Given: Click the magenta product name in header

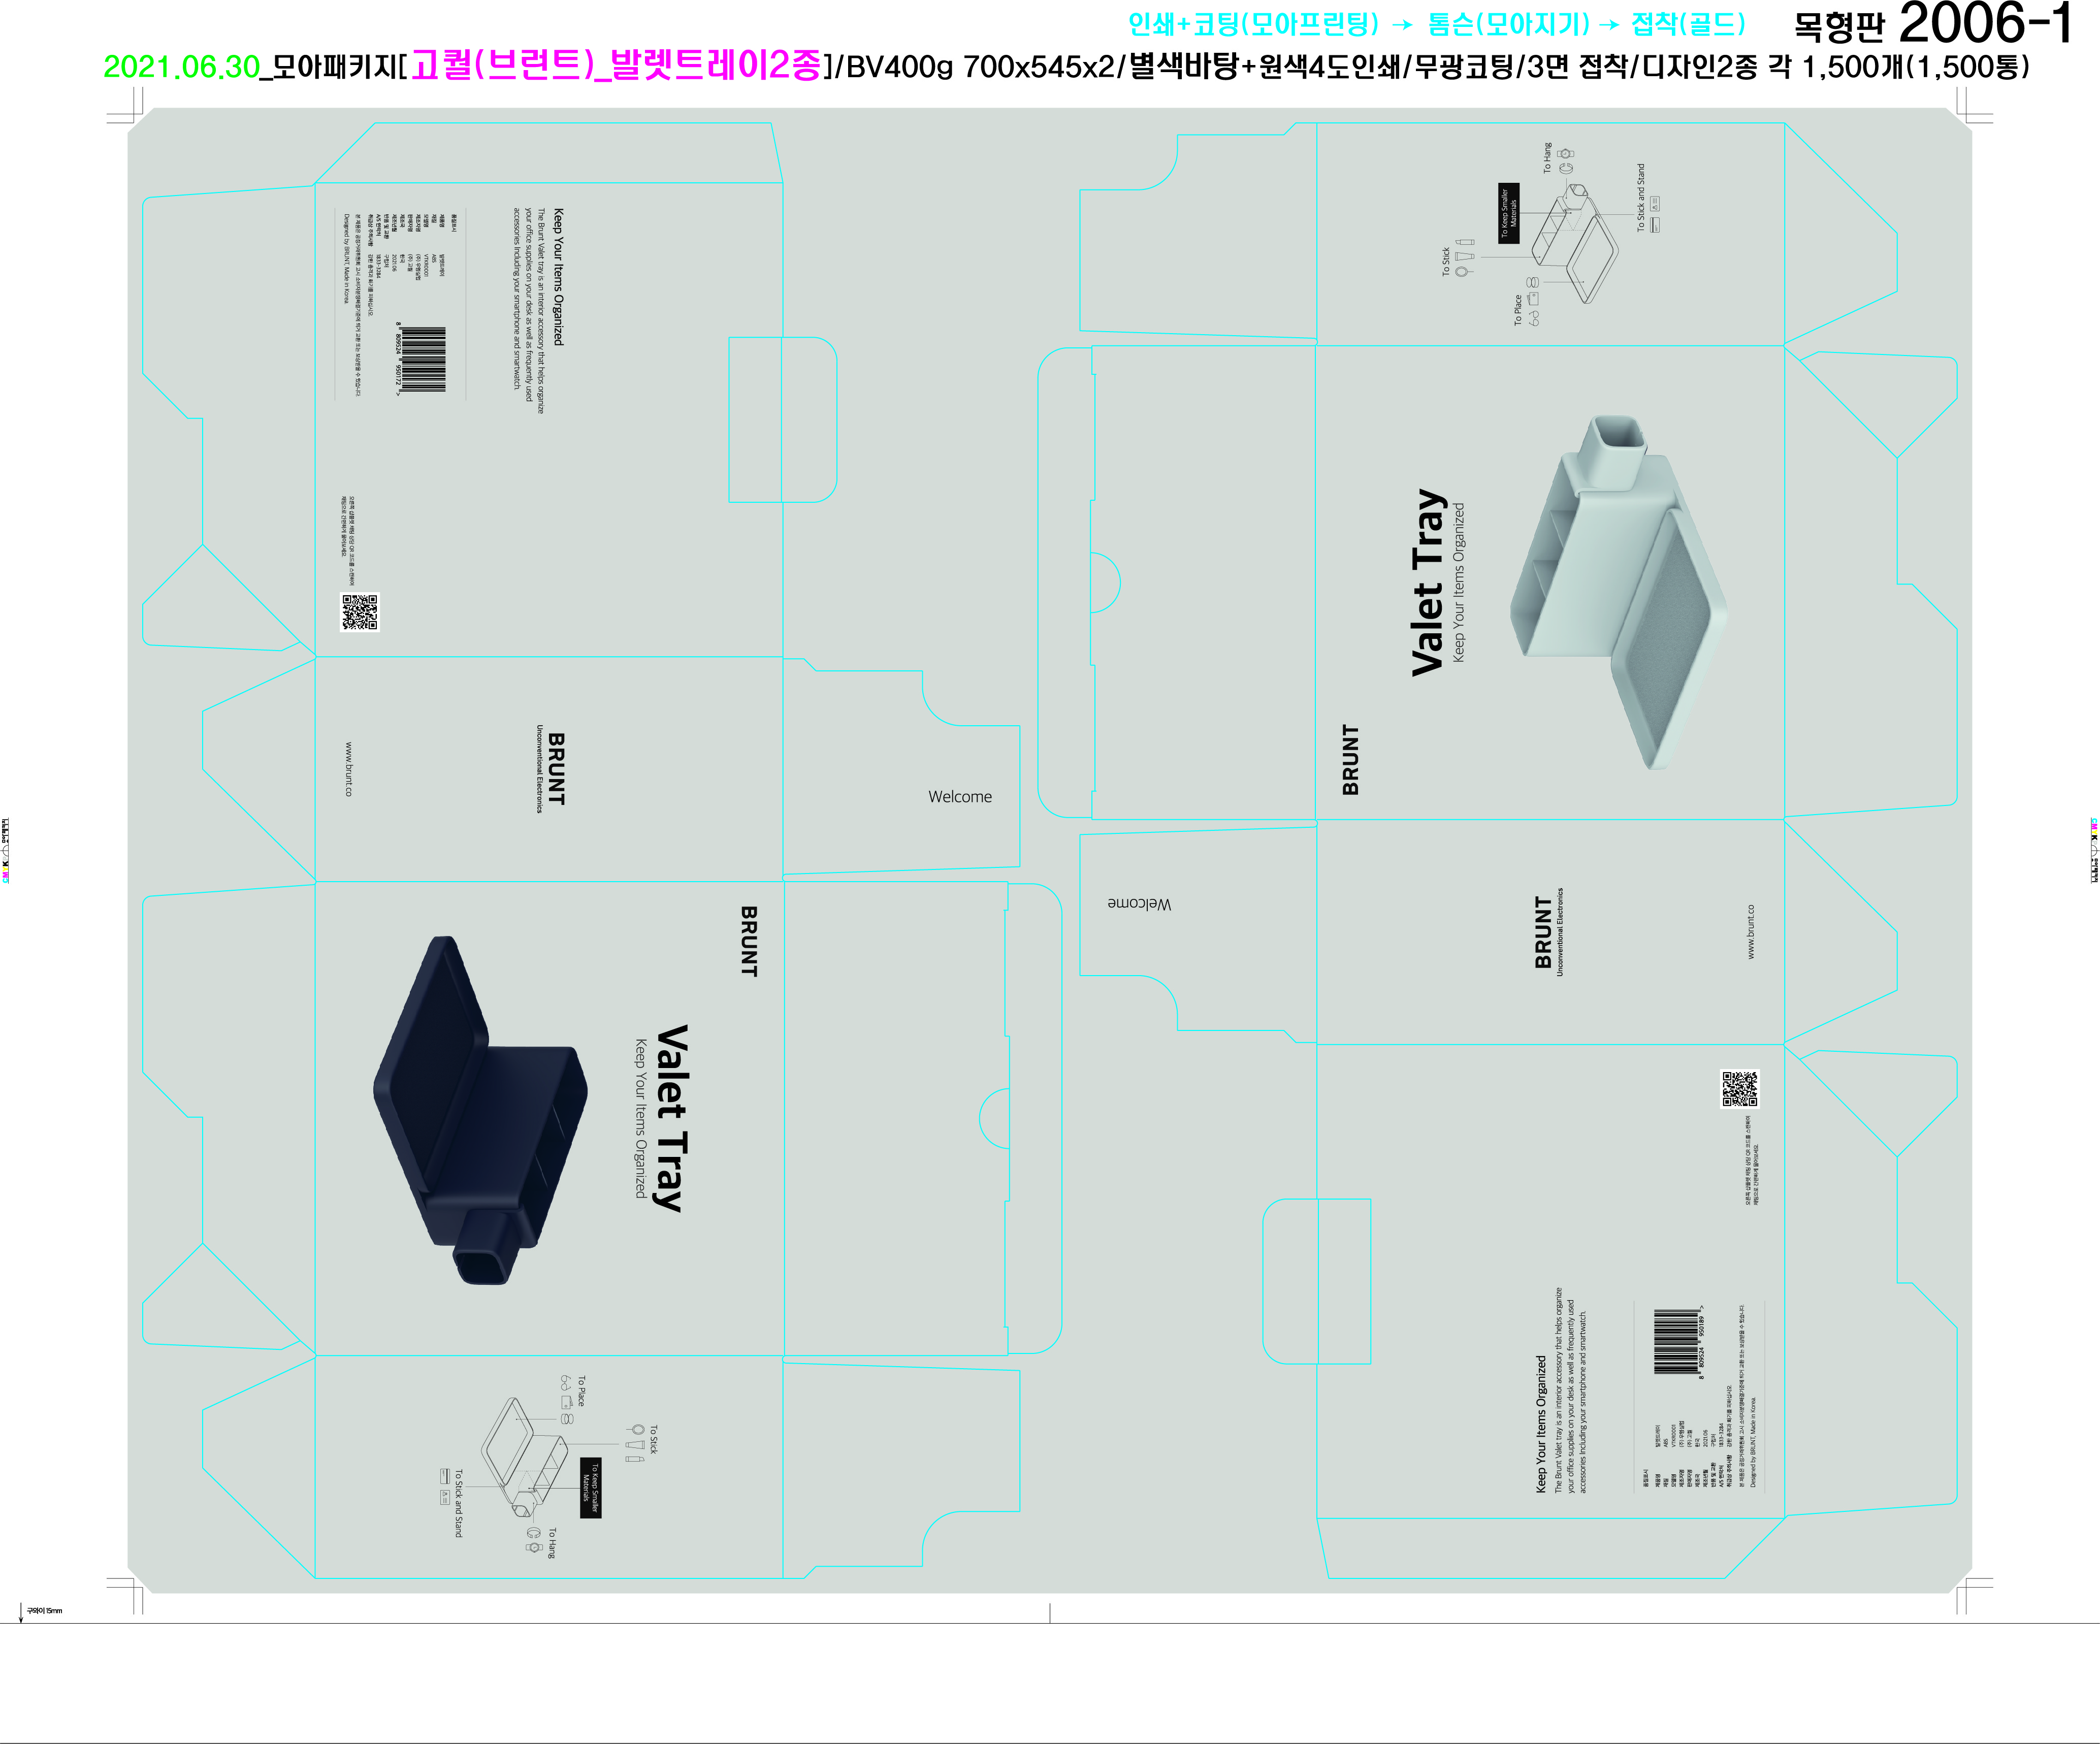Looking at the screenshot, I should (x=616, y=65).
